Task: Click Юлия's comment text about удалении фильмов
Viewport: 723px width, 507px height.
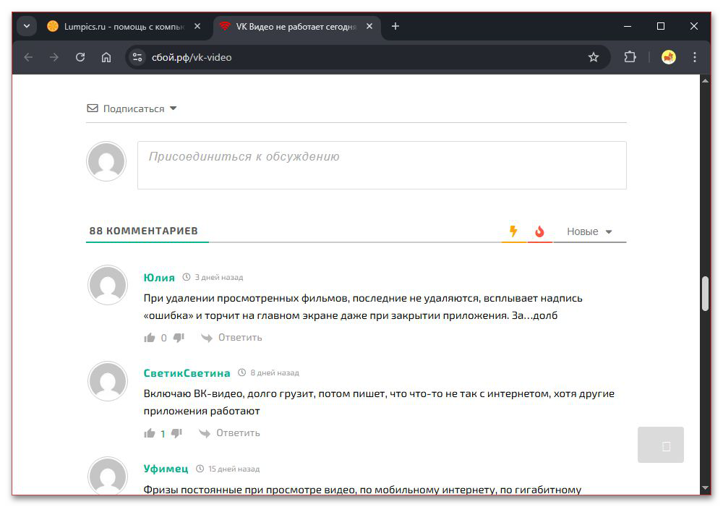Action: tap(363, 307)
